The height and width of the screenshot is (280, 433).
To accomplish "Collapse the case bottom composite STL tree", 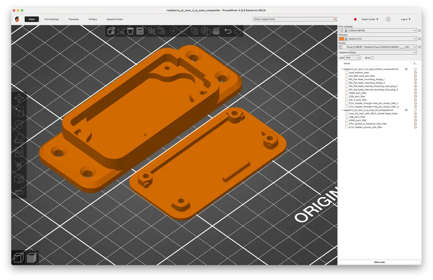I will (x=342, y=69).
